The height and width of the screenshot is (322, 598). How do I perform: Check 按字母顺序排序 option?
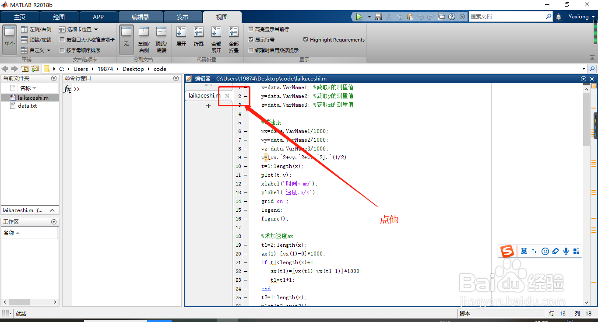pos(62,50)
